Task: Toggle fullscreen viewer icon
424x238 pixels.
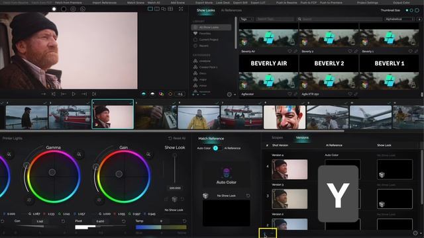Action: pos(181,9)
